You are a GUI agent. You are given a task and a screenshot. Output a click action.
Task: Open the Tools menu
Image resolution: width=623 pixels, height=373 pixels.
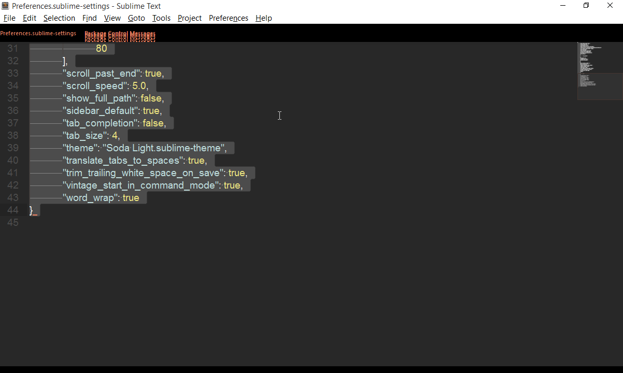tap(161, 18)
